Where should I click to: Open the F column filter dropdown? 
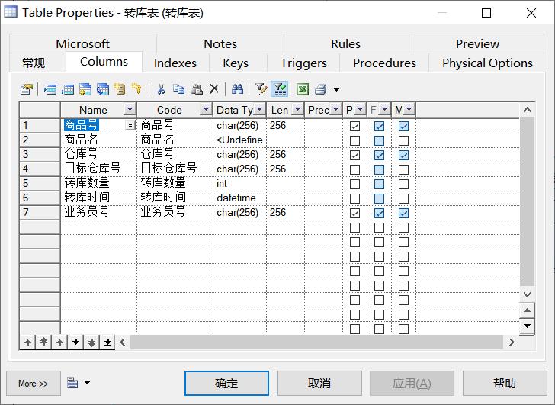pyautogui.click(x=384, y=110)
